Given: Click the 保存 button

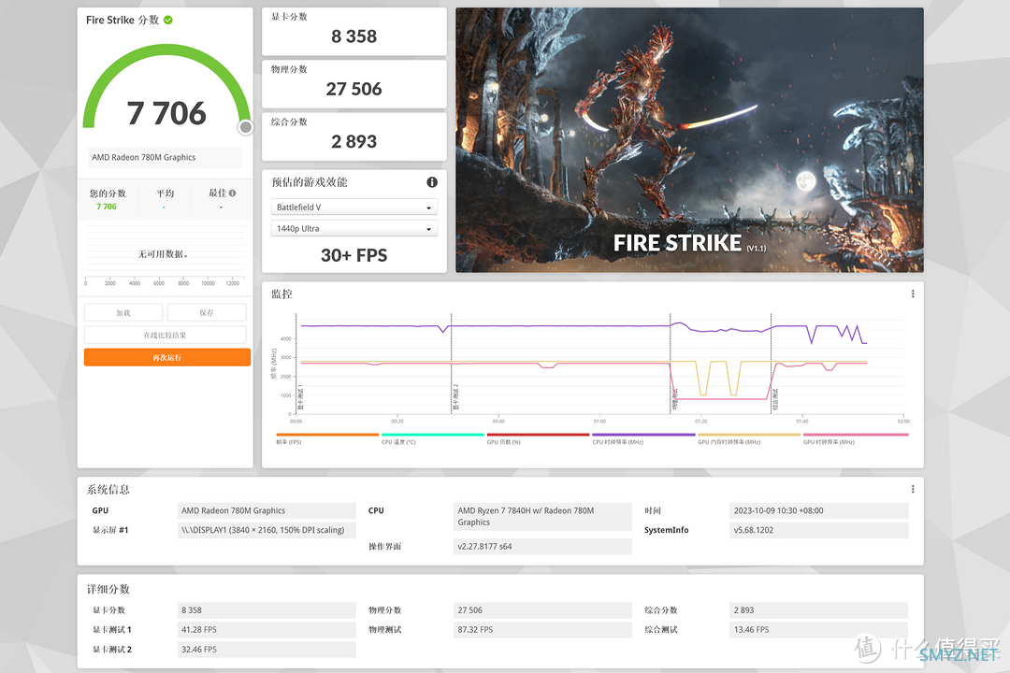Looking at the screenshot, I should [x=207, y=312].
